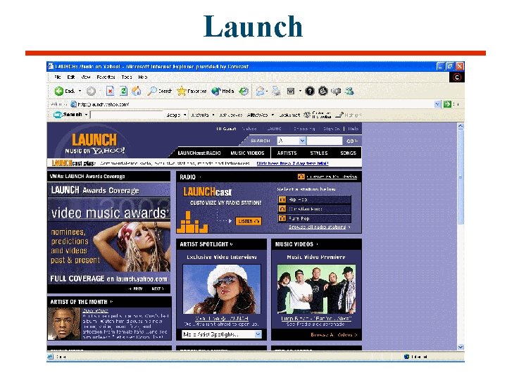
Task: Open the AltaVista dropdown in search toolbar
Action: (213, 115)
